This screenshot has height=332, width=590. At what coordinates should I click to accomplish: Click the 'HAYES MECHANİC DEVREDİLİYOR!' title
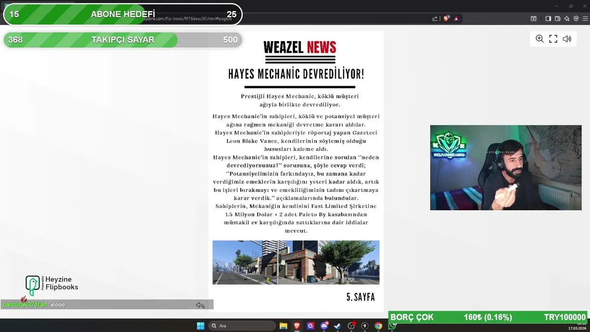coord(296,74)
